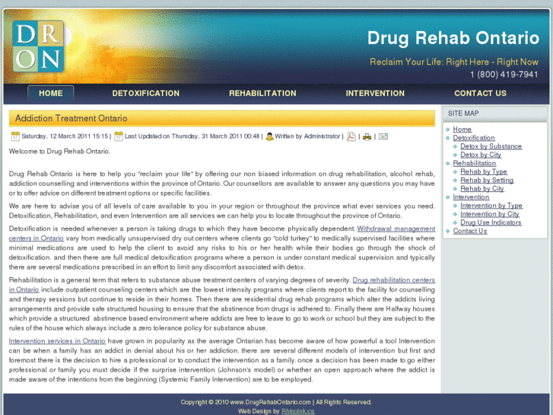This screenshot has width=553, height=415.
Task: Open the PDF version icon
Action: pos(351,136)
